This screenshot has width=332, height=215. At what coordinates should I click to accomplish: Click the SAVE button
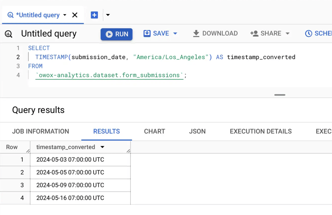coord(156,33)
